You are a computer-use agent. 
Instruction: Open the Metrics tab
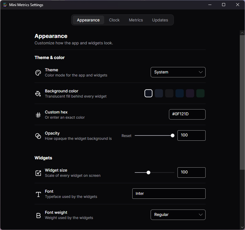[x=136, y=20]
